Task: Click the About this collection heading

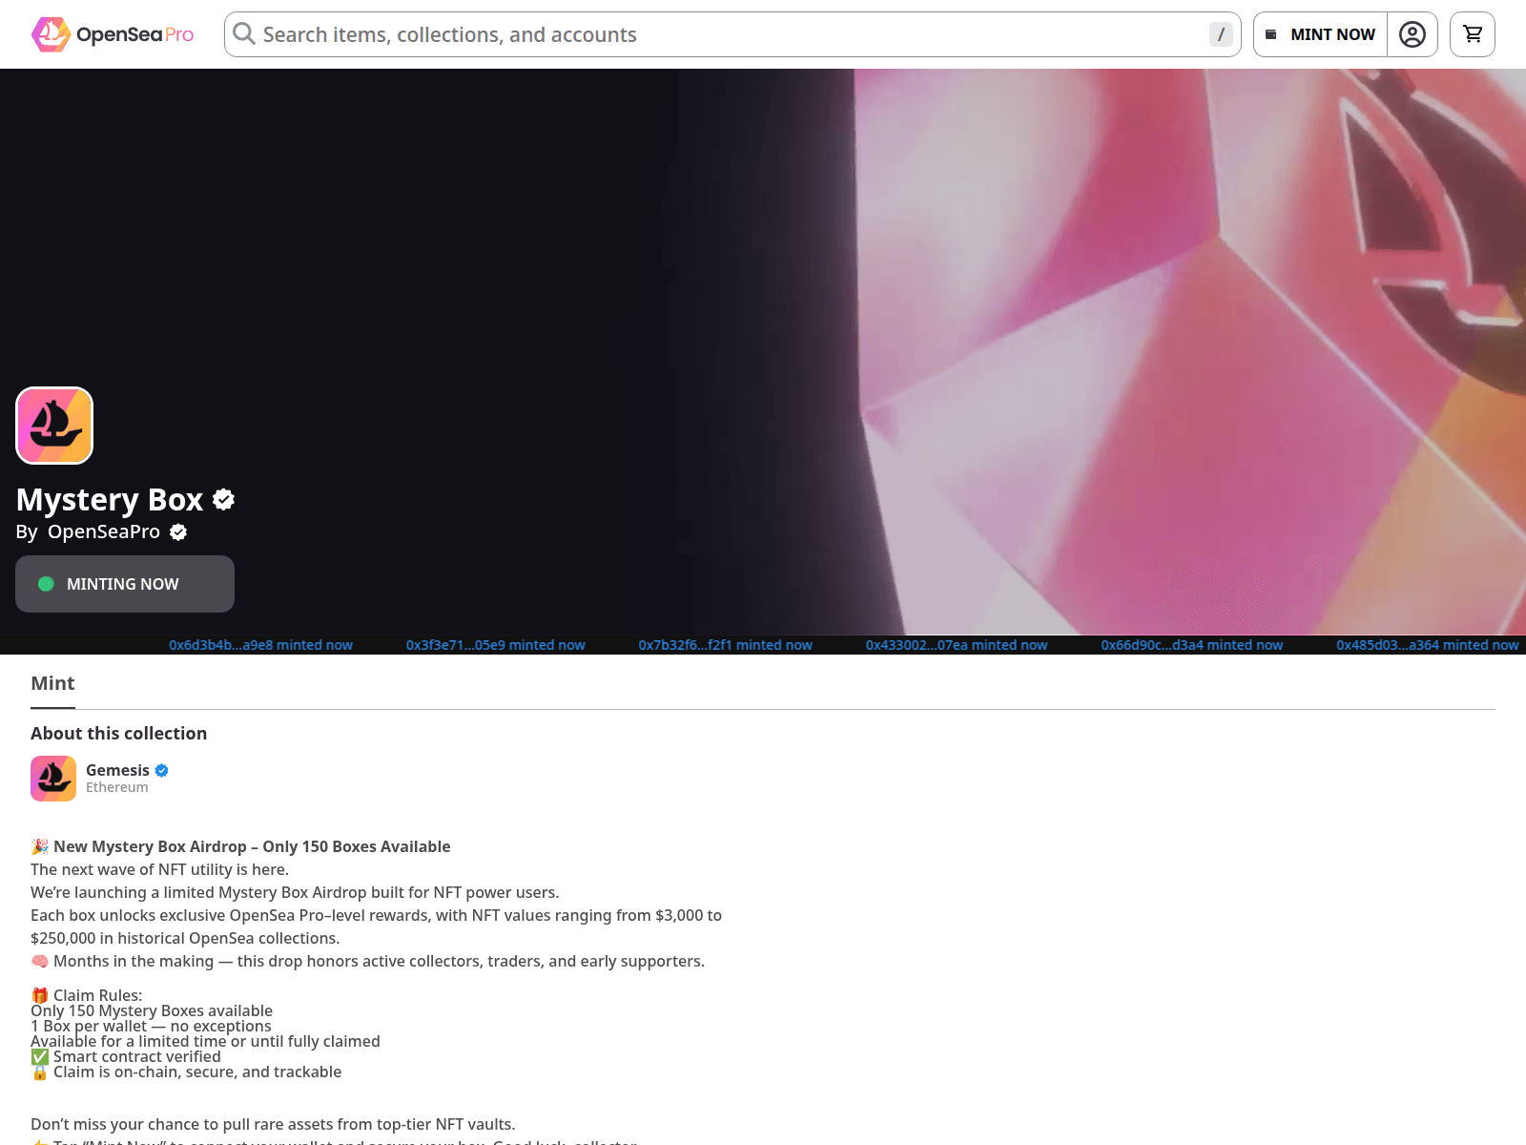Action: (119, 733)
